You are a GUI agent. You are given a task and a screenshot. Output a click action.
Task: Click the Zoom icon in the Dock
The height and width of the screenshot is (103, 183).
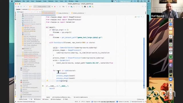pyautogui.click(x=171, y=79)
